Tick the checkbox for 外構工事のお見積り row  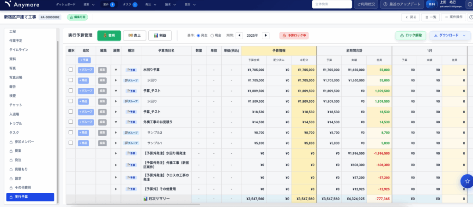(71, 122)
